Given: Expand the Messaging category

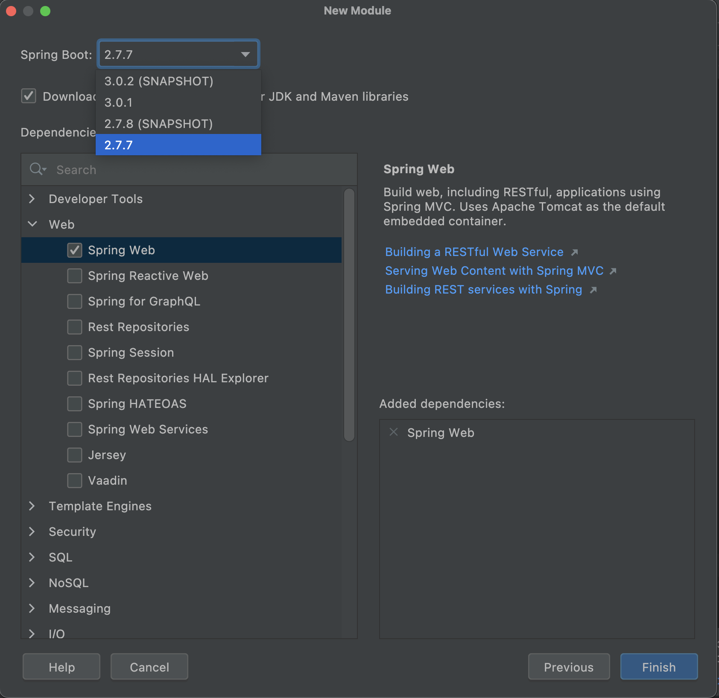Looking at the screenshot, I should [x=32, y=608].
